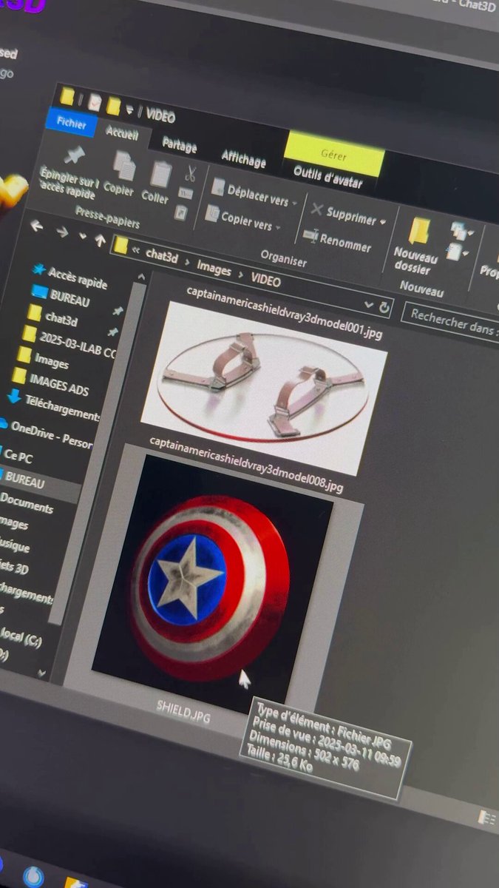Click the paste shortcut icon below copy path
Viewport: 499px width, 888px height.
(181, 212)
